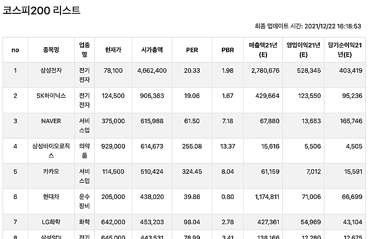The width and height of the screenshot is (369, 239).
Task: Select the 삼성바이오로직스 stock name cell
Action: pyautogui.click(x=51, y=151)
